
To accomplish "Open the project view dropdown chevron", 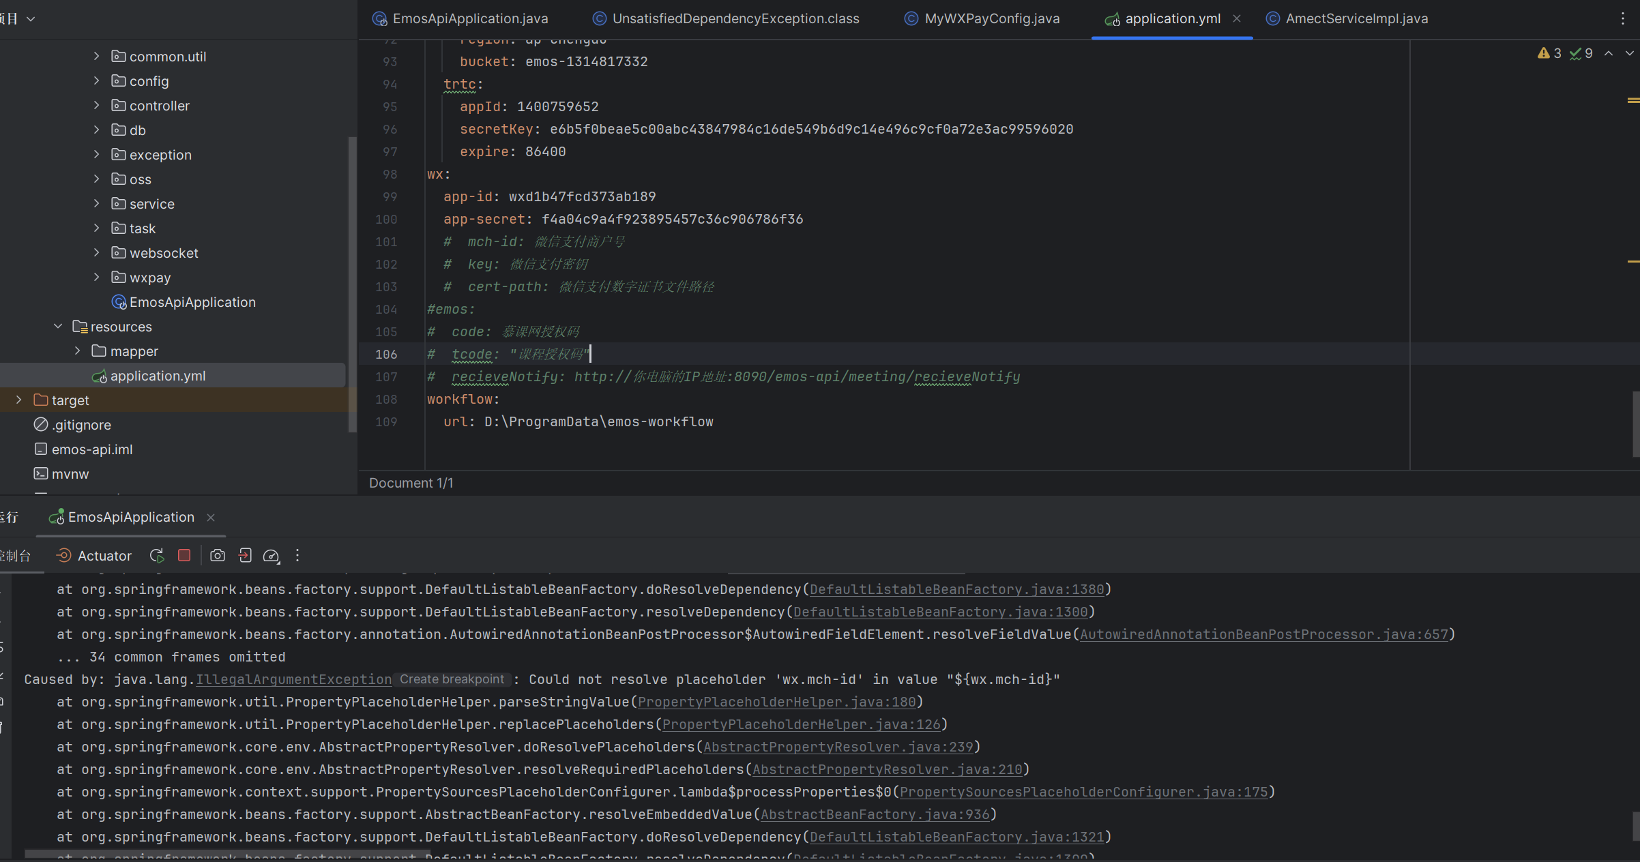I will click(x=31, y=19).
